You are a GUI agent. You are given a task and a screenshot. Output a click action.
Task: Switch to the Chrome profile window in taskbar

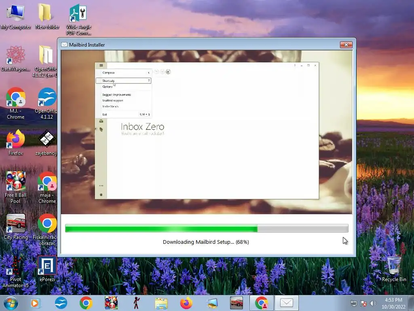[x=262, y=303]
